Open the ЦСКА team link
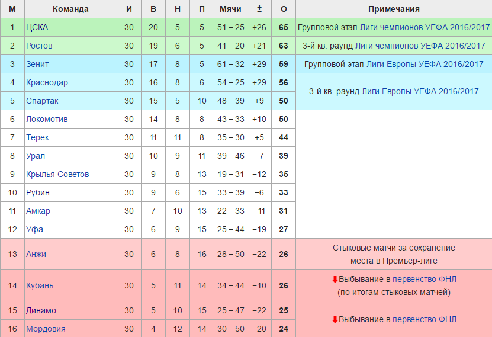The height and width of the screenshot is (337, 492). [37, 27]
